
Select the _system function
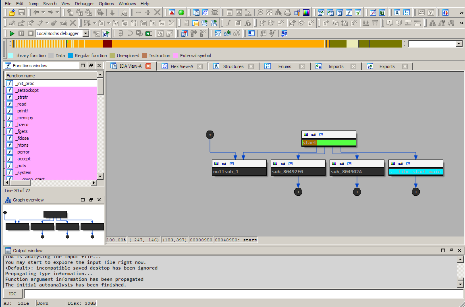[x=51, y=172]
